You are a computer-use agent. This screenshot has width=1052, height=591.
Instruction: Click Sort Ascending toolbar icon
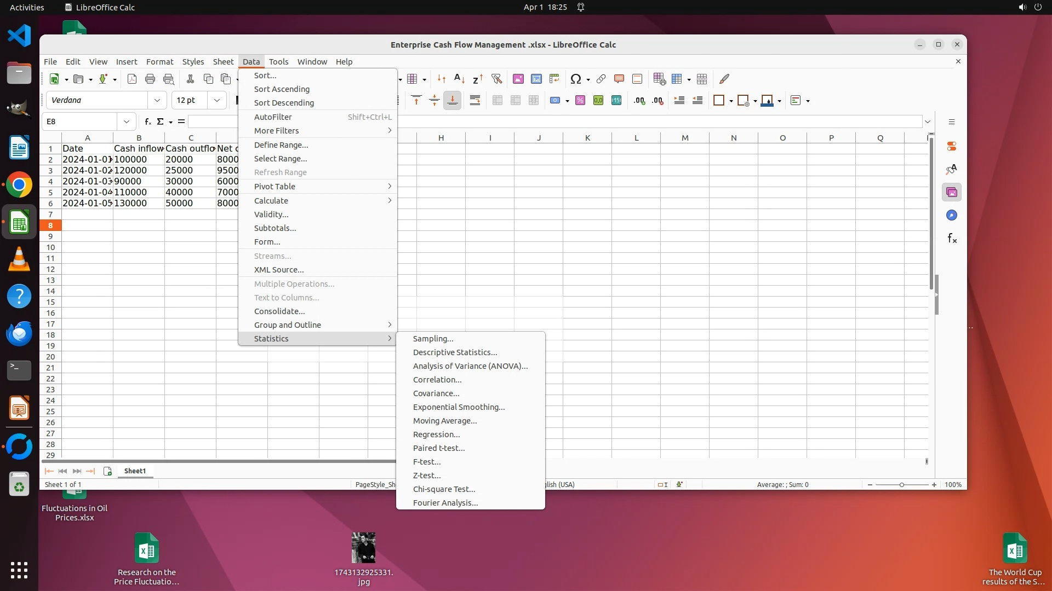459,79
